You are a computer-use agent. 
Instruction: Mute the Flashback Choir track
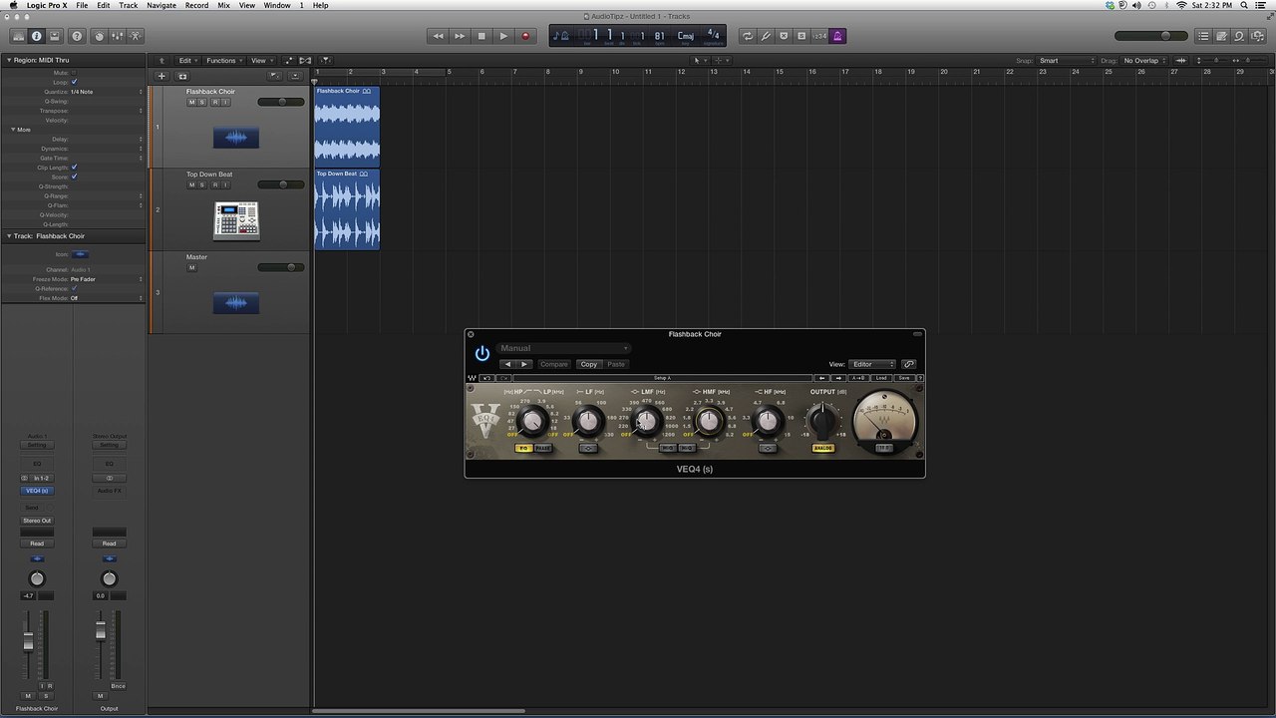point(191,103)
